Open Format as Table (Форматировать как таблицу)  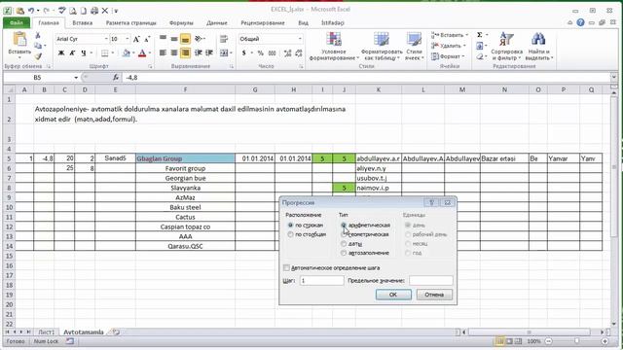382,47
